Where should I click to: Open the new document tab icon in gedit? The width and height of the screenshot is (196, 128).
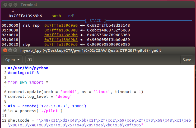coord(30,60)
